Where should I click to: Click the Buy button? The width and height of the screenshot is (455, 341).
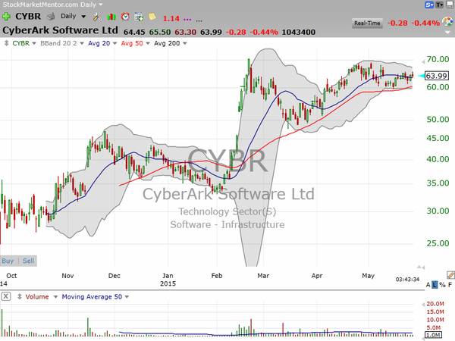pyautogui.click(x=8, y=261)
